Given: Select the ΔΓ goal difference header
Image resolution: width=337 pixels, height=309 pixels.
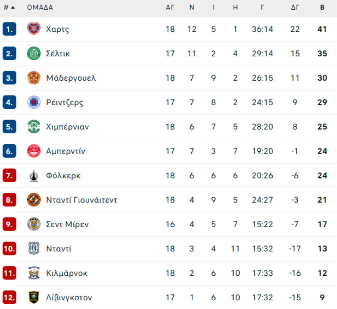Looking at the screenshot, I should pyautogui.click(x=295, y=7).
